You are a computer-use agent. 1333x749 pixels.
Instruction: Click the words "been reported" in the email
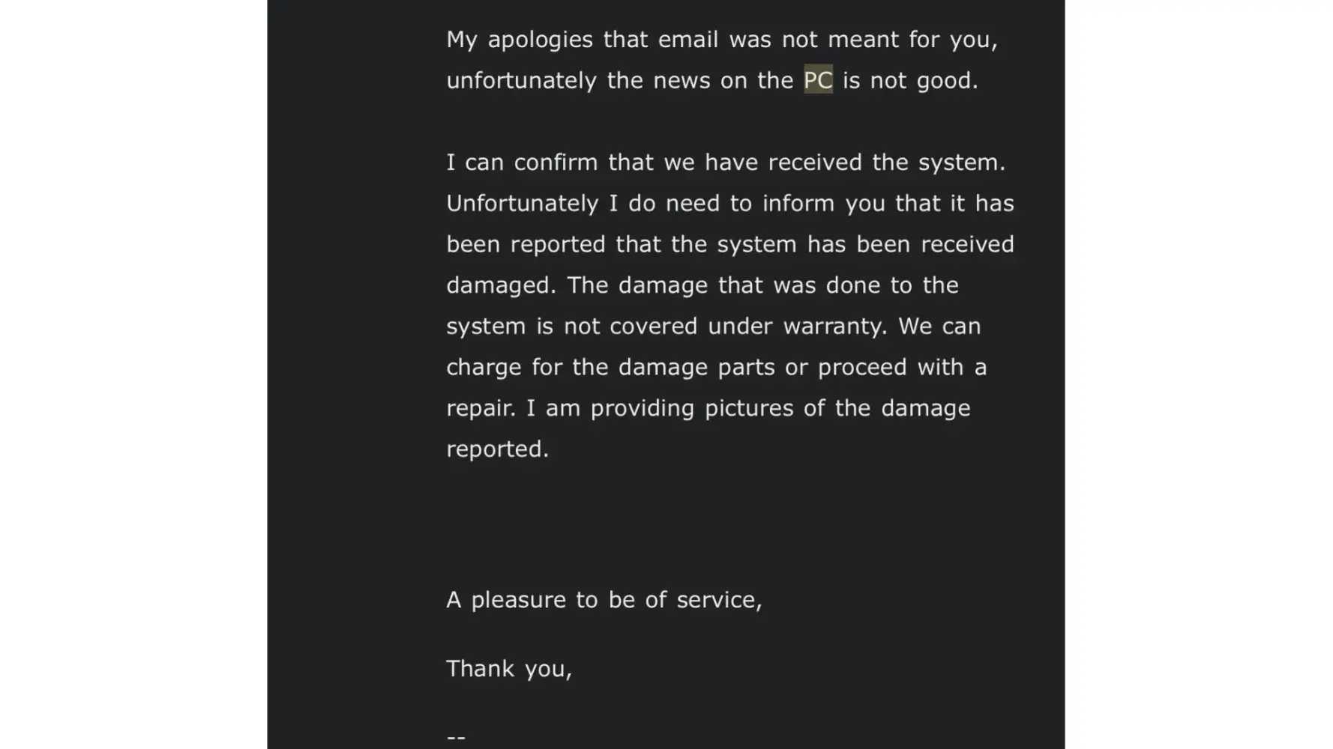coord(525,245)
